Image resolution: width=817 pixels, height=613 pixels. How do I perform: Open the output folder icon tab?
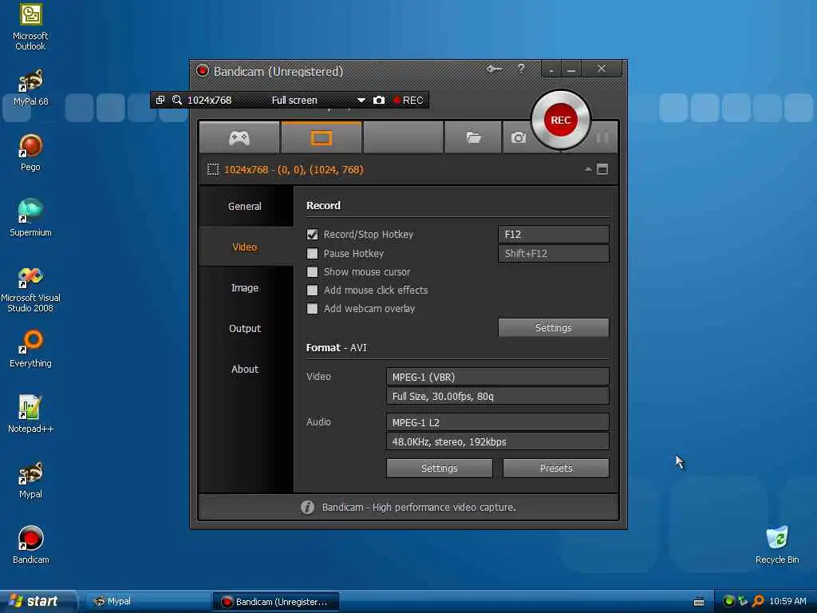[473, 137]
